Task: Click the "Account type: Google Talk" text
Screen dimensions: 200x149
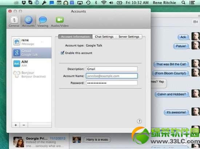Action: point(84,46)
